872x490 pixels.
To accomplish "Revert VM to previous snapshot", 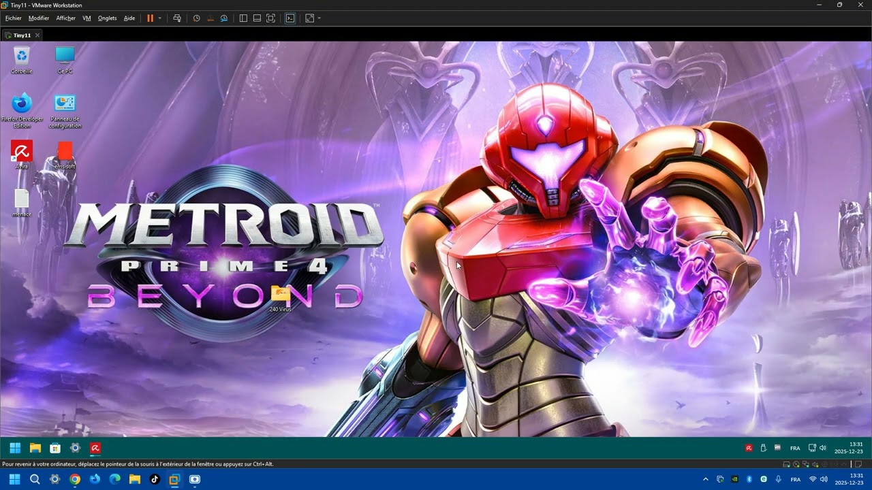I will [210, 18].
